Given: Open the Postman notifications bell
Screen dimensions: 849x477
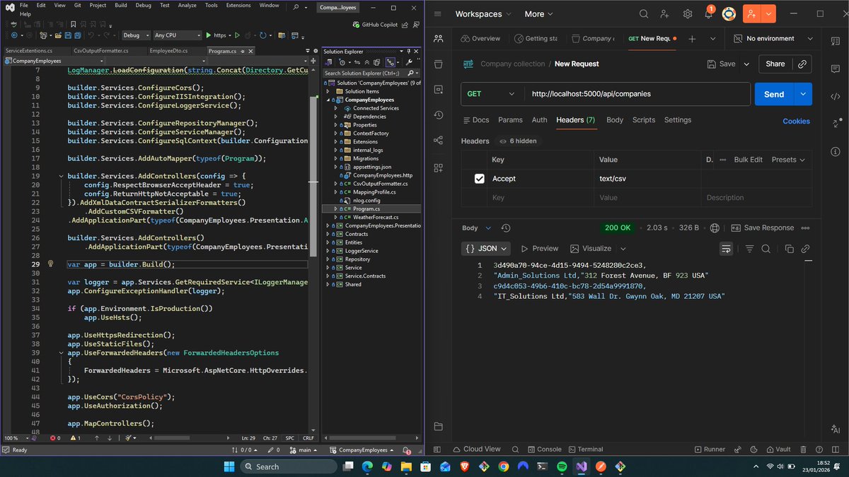Looking at the screenshot, I should click(708, 14).
